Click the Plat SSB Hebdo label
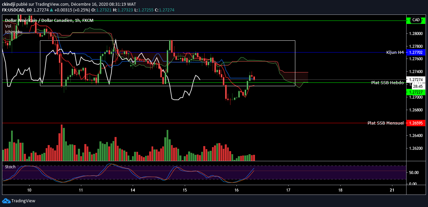The width and height of the screenshot is (428, 207). [387, 82]
